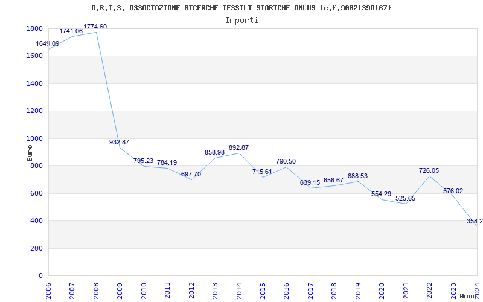The width and height of the screenshot is (483, 302).
Task: Click the 2008 year label
Action: coord(96,291)
